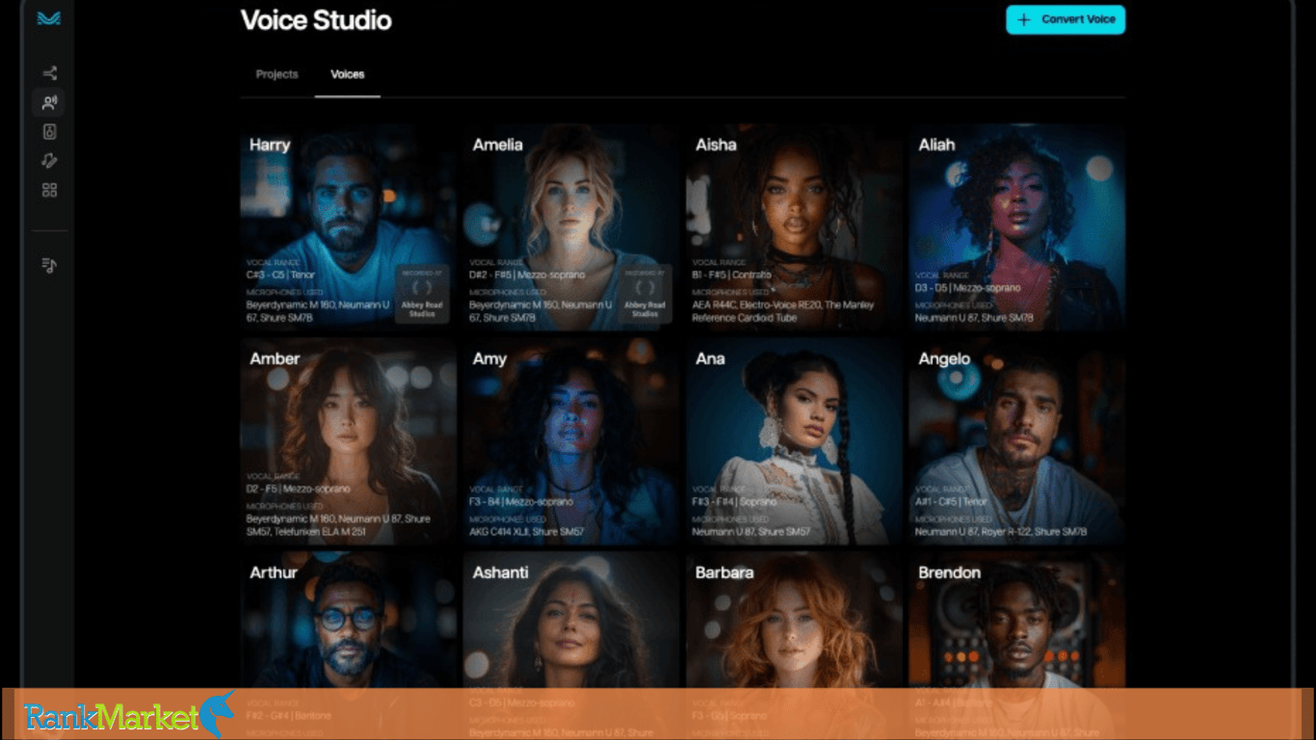
Task: Open the four-squares grid icon in the sidebar
Action: 49,190
